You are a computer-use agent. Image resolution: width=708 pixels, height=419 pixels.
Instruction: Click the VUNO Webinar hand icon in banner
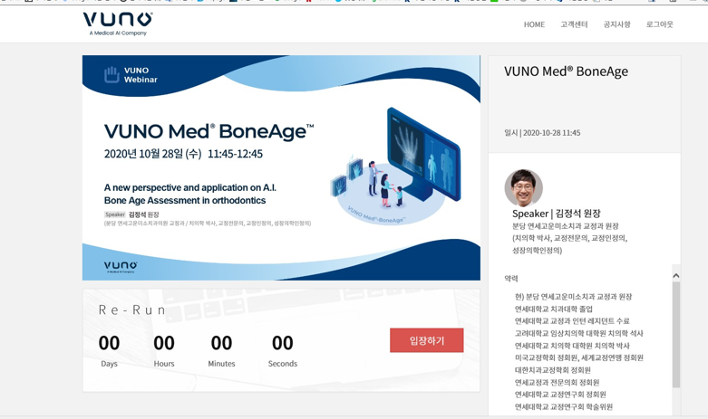[112, 75]
